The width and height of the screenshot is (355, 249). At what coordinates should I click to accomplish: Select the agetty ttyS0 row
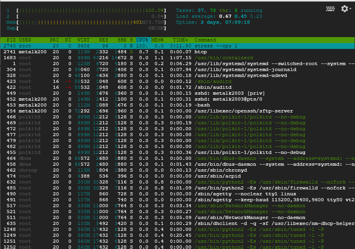coord(178,200)
